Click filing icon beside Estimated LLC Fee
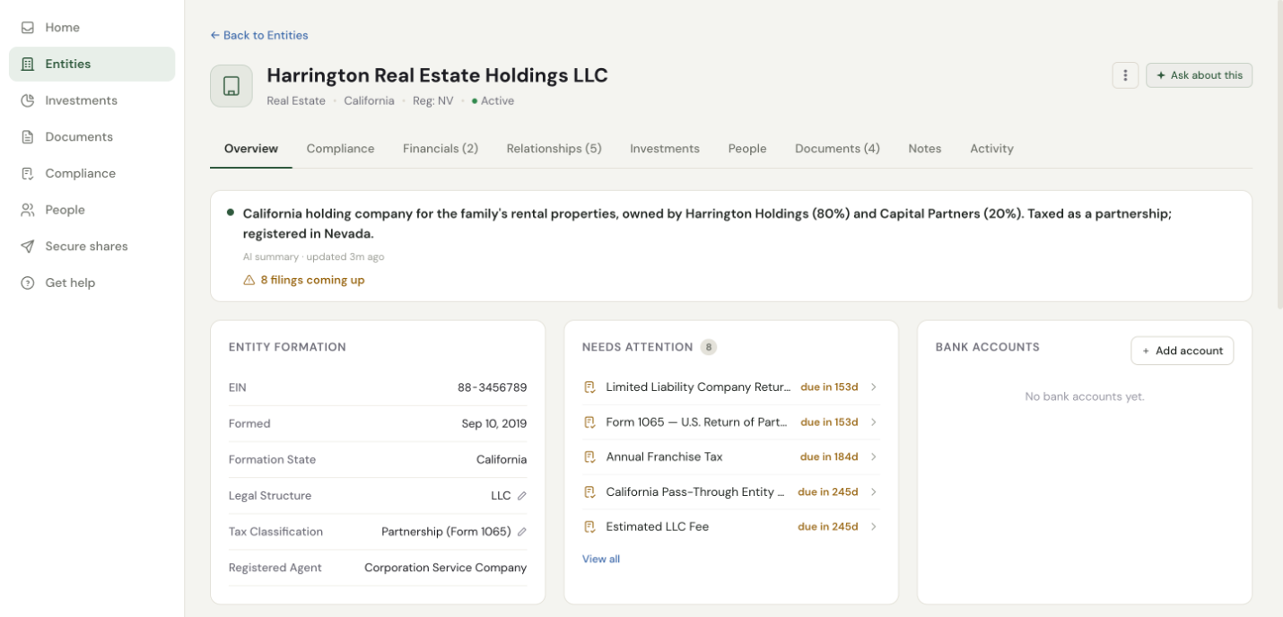This screenshot has width=1283, height=617. coord(589,527)
